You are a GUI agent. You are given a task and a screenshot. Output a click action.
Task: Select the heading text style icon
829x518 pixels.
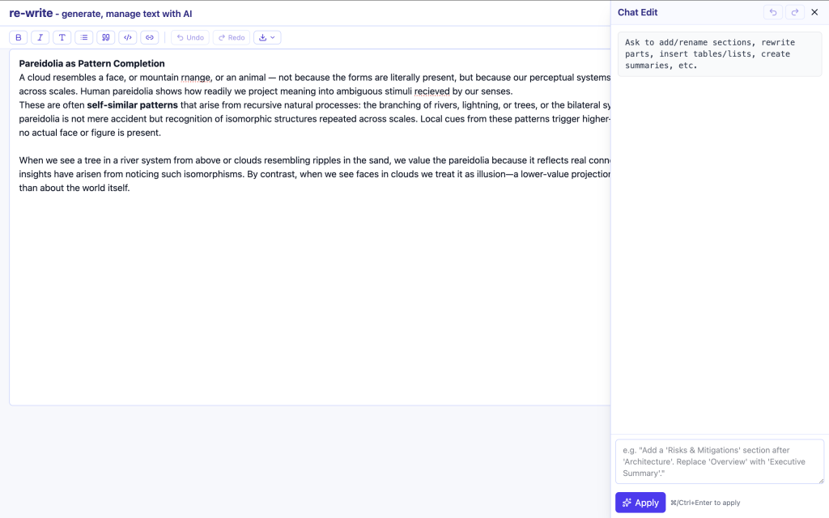coord(62,37)
